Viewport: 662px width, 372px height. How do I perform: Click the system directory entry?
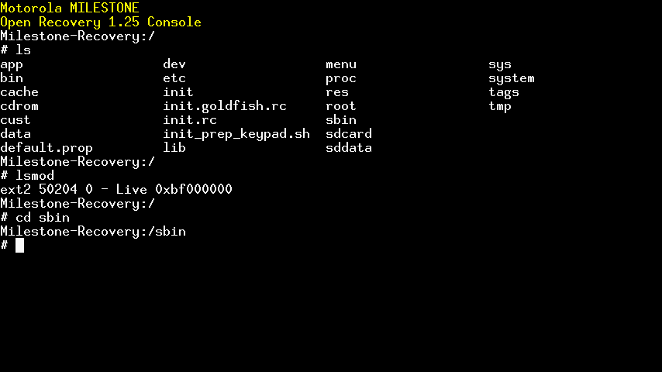tap(512, 78)
